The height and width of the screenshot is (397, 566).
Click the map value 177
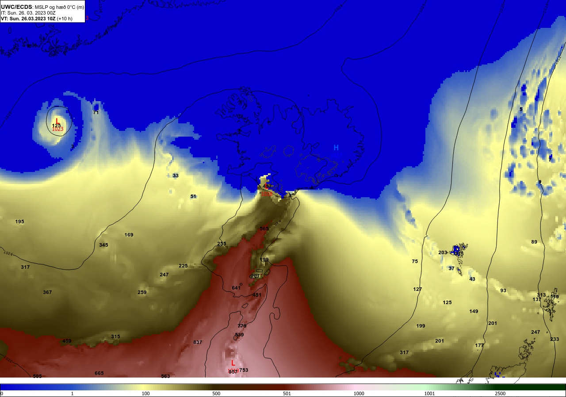click(x=479, y=345)
